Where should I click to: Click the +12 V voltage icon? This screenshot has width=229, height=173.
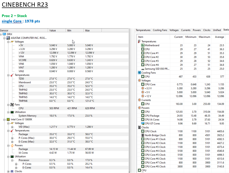pyautogui.click(x=143, y=96)
